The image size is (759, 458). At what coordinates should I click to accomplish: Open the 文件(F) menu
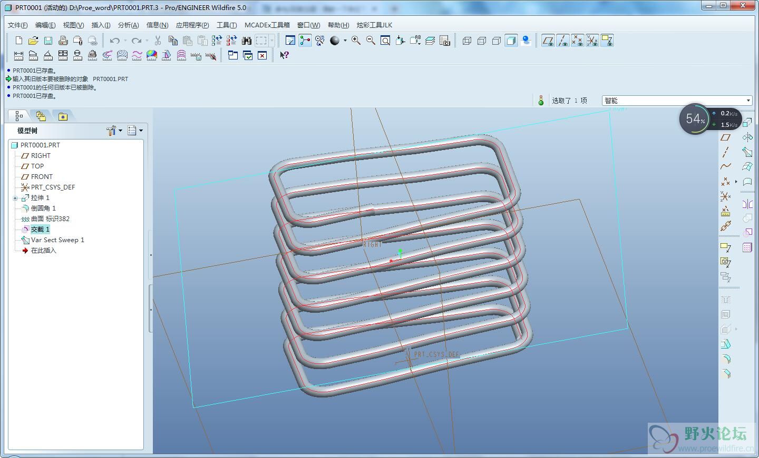click(18, 25)
